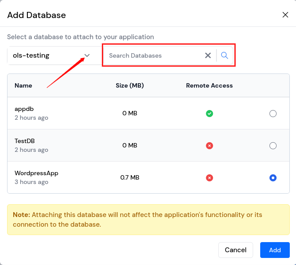Click the Size (MB) column header

click(130, 85)
